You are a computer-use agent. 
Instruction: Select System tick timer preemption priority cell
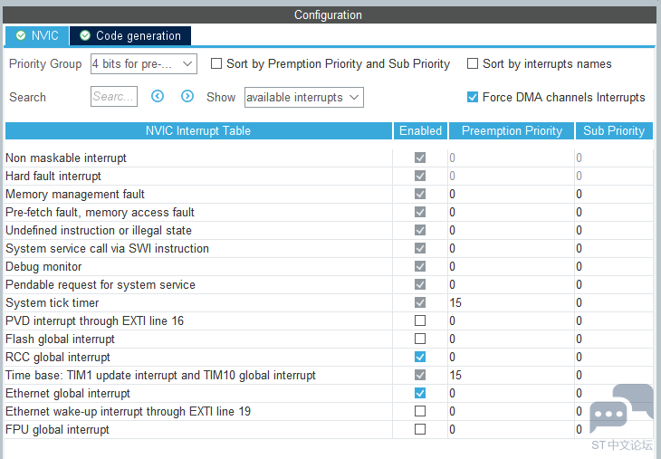coord(510,302)
